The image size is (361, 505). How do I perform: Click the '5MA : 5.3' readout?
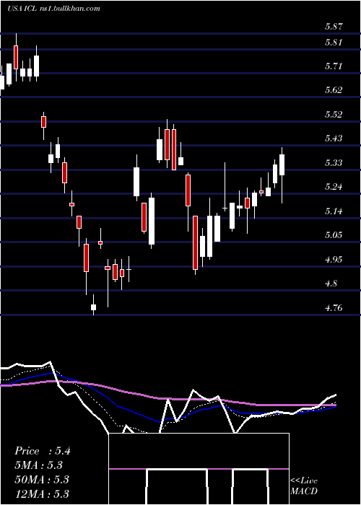(x=38, y=465)
